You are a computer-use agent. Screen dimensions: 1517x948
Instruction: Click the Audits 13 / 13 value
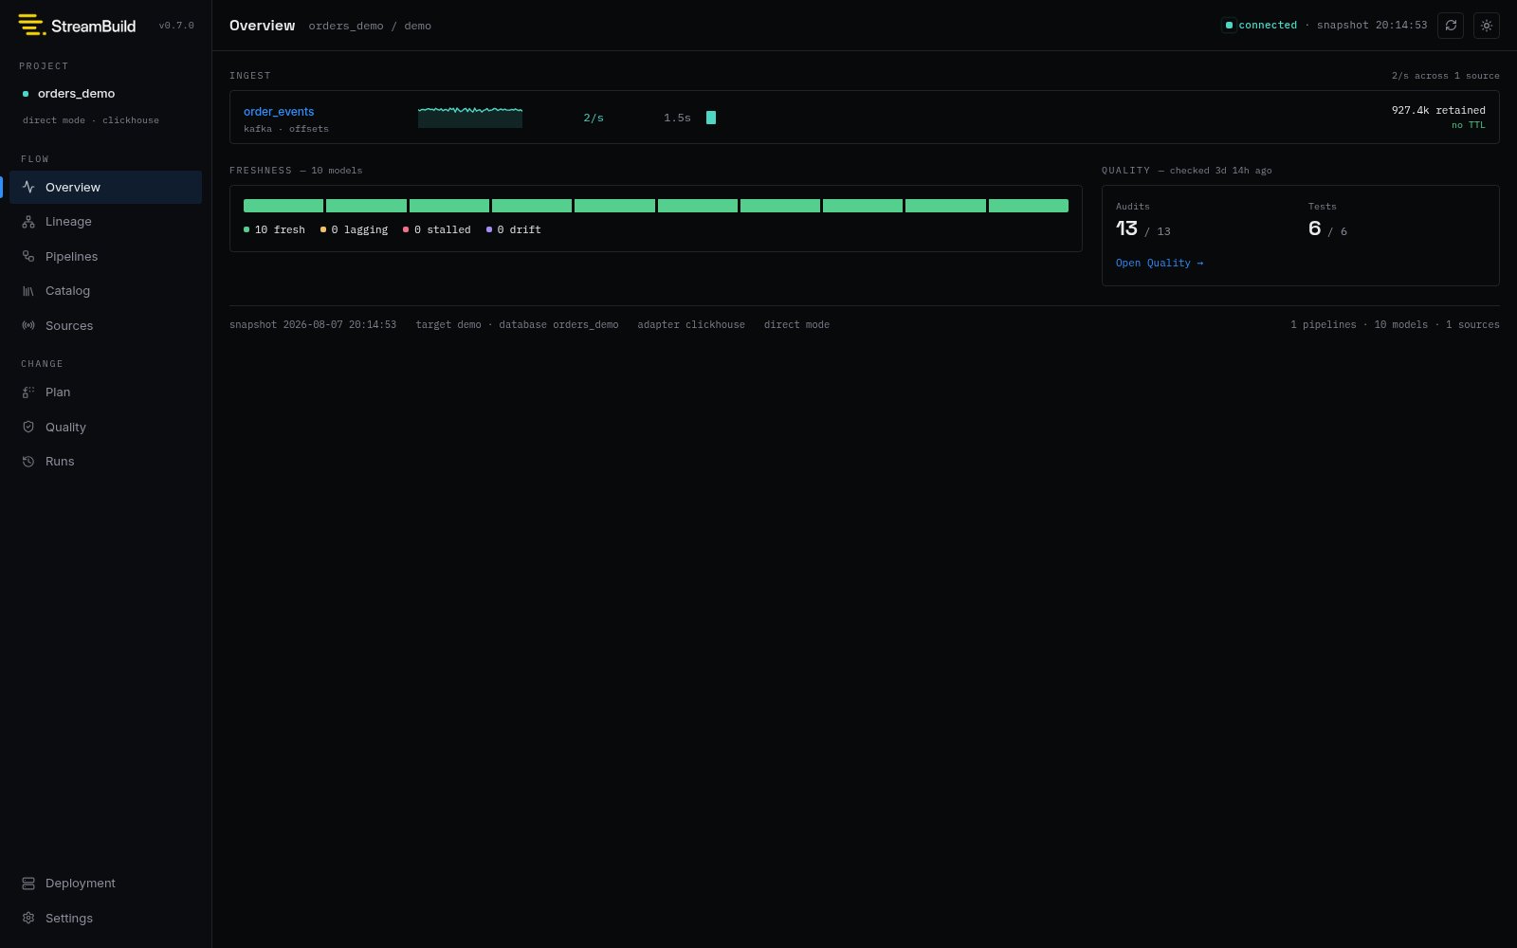pos(1143,228)
